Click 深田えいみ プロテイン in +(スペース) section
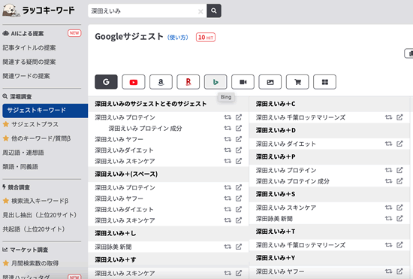Viewport: 413px width, 279px height. (x=125, y=188)
